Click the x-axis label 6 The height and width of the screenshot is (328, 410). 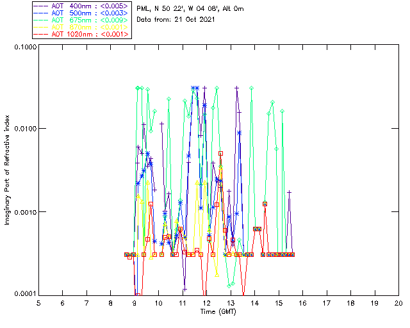pyautogui.click(x=63, y=303)
